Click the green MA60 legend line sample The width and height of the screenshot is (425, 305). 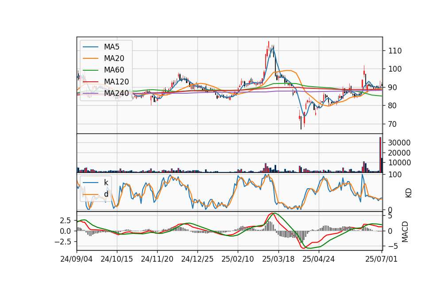click(x=90, y=70)
